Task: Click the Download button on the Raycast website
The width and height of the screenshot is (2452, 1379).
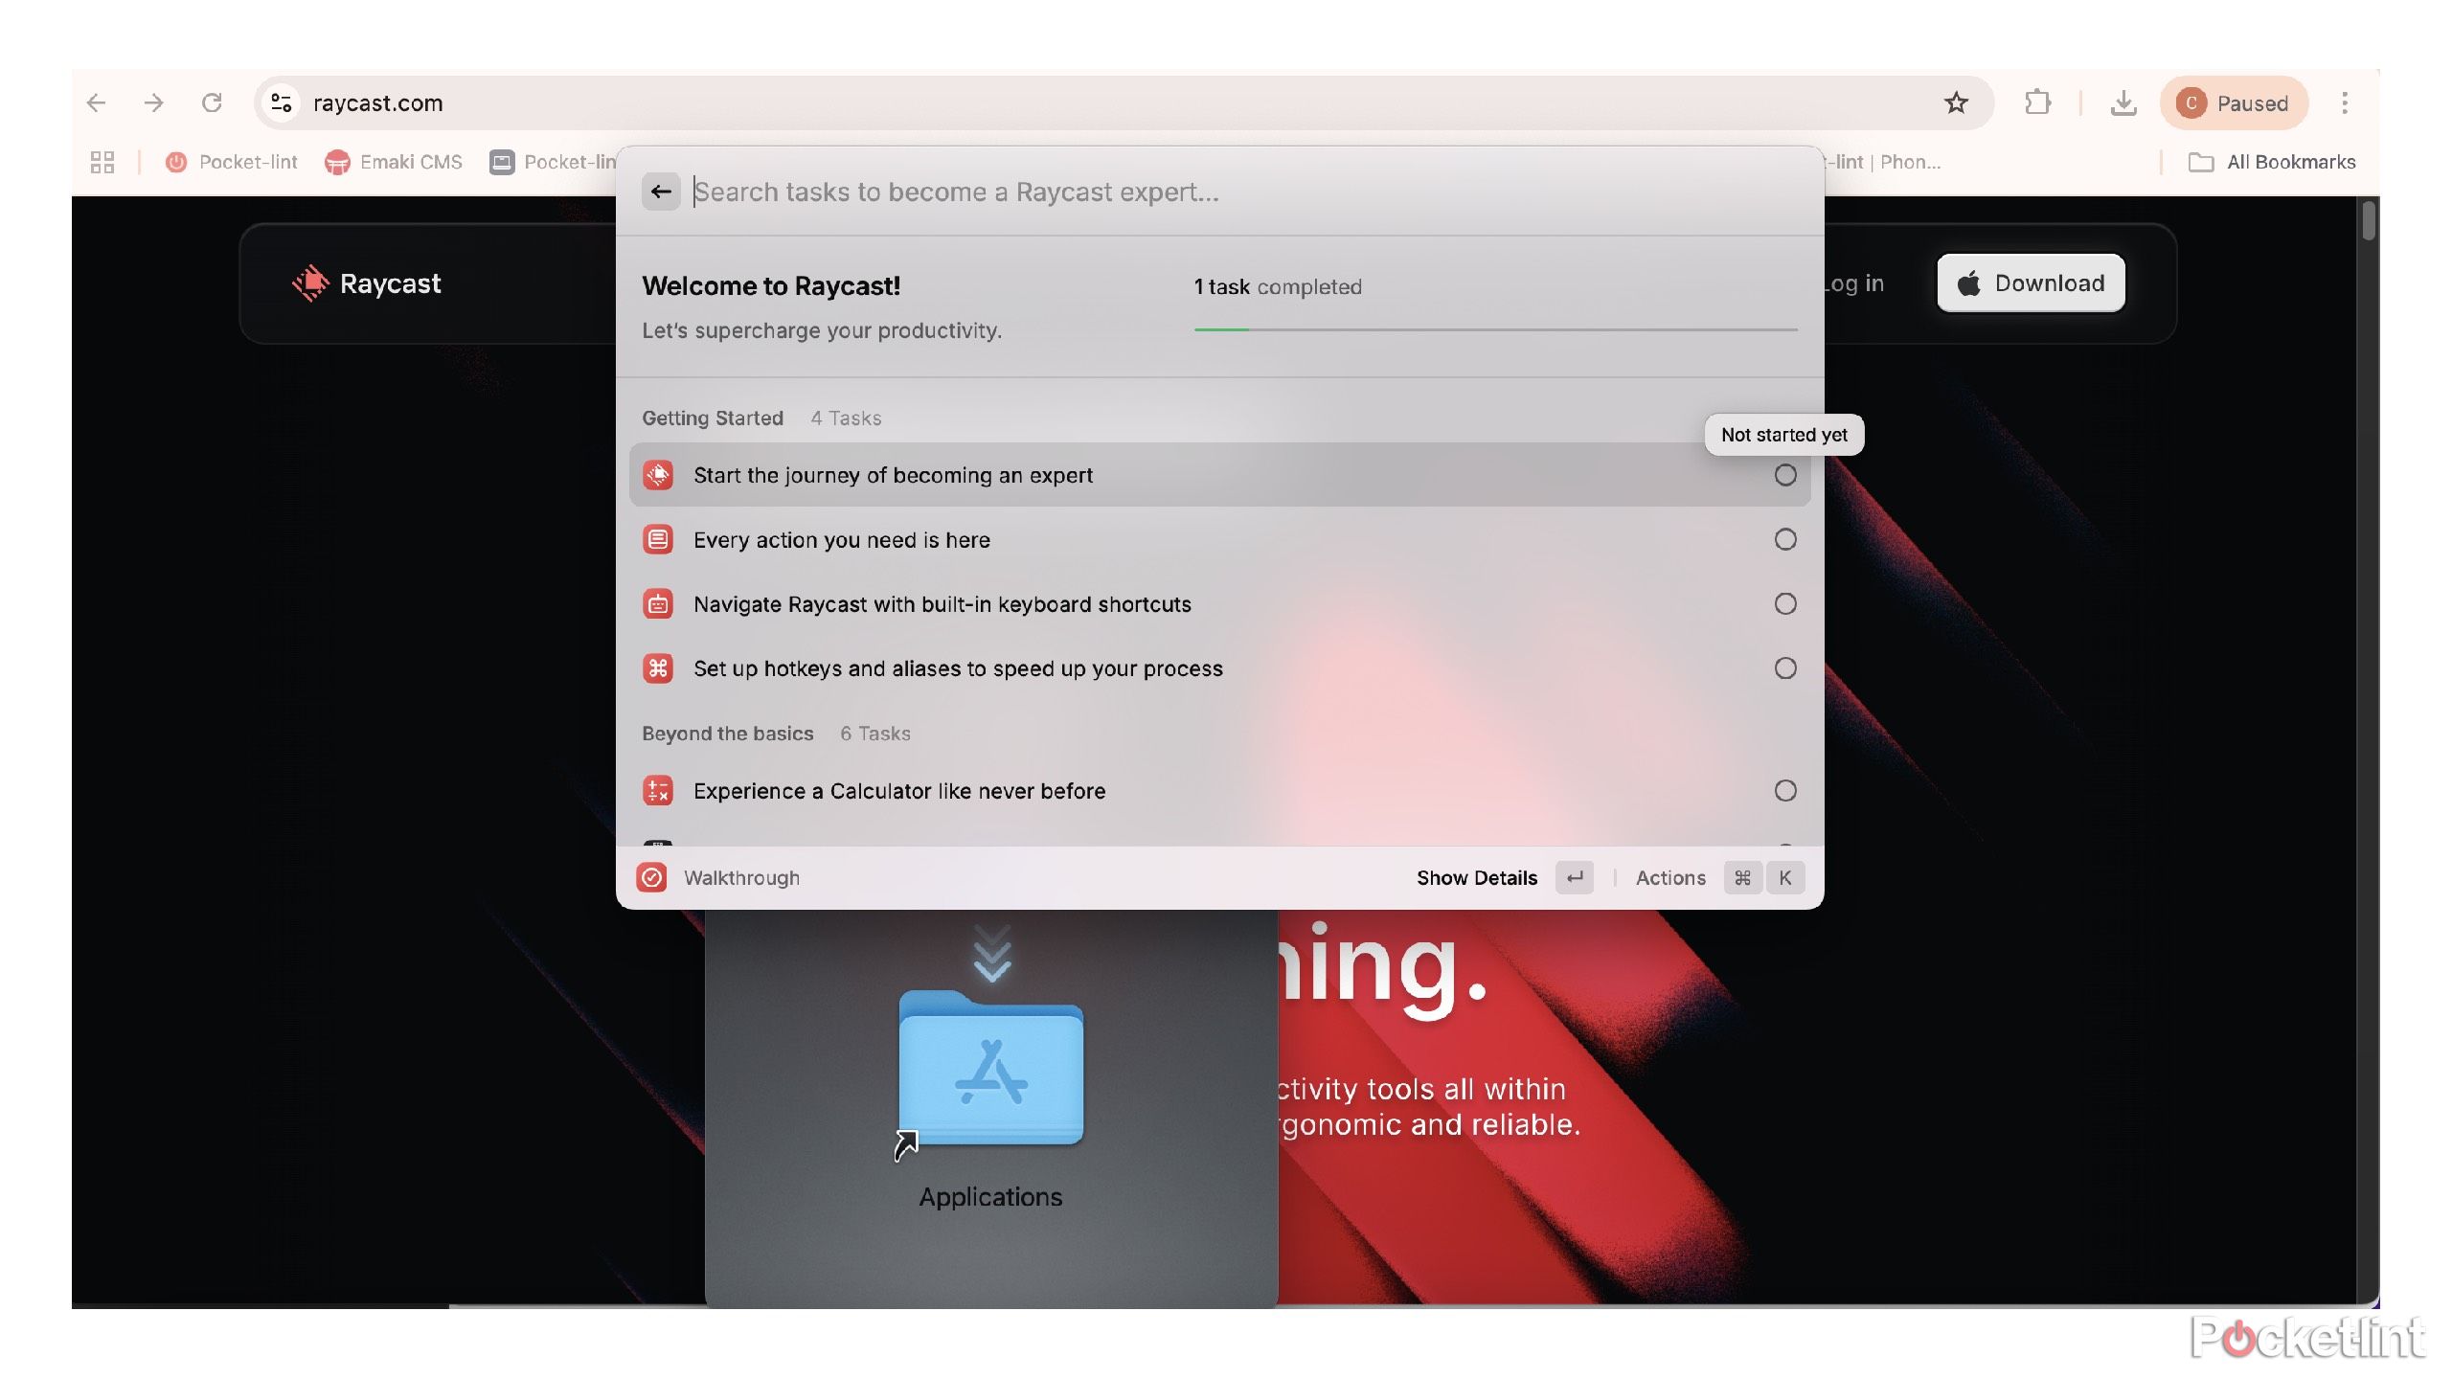Action: point(2031,283)
